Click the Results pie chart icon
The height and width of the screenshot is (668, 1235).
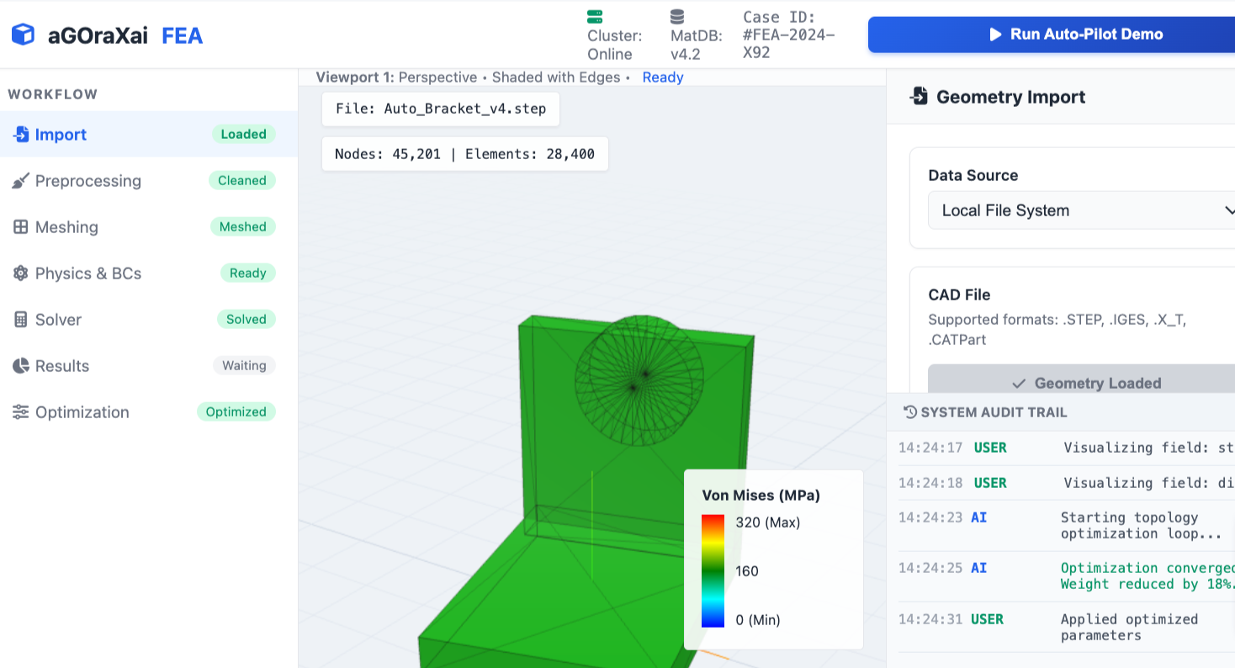(20, 366)
